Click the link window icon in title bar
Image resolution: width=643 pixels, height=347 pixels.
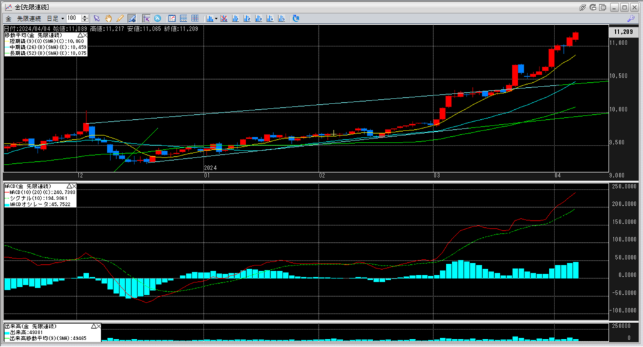582,6
